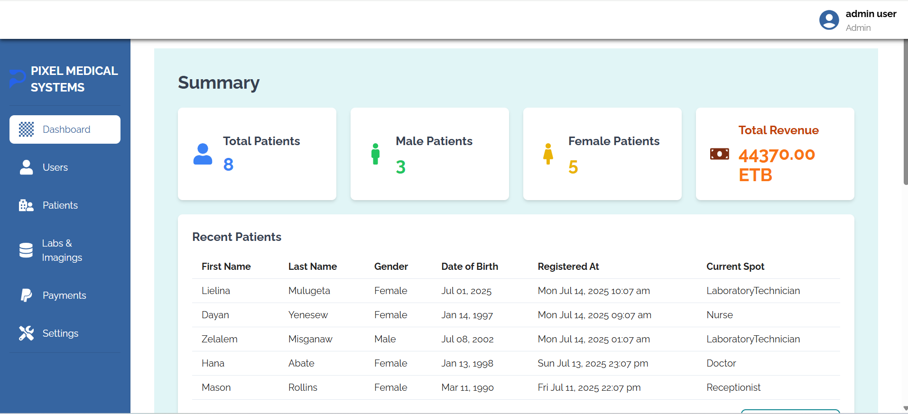Click date of birth Jul 08, 2002

coord(467,339)
